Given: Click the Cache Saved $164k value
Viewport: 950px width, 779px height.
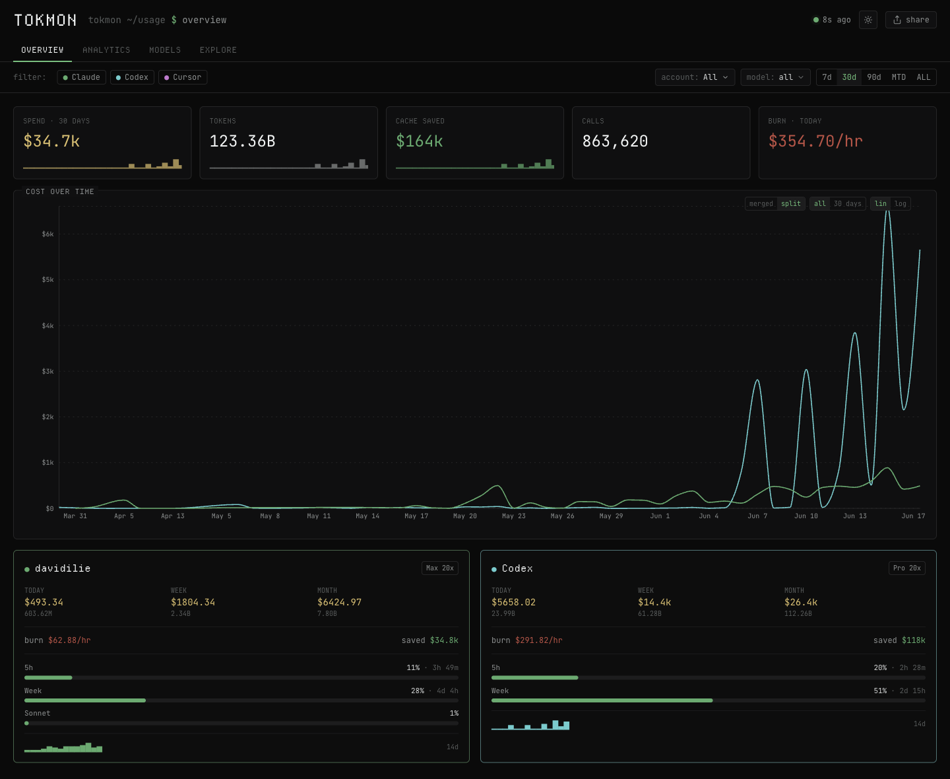Looking at the screenshot, I should (420, 141).
